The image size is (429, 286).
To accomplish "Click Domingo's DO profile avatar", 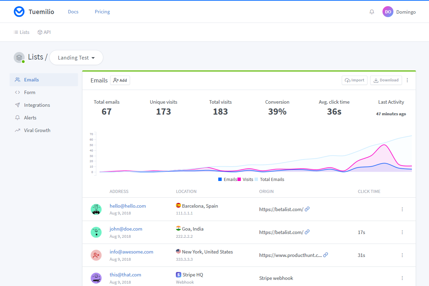I will point(388,11).
